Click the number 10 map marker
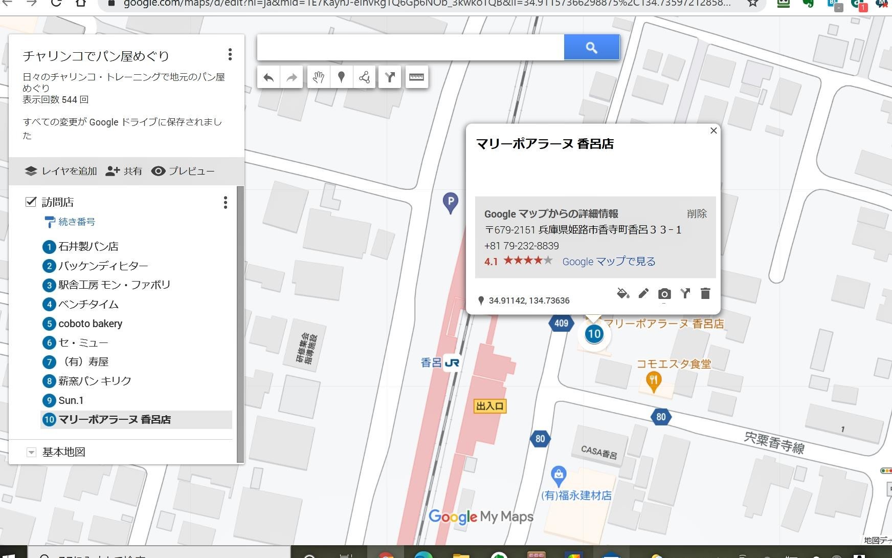892x558 pixels. (594, 334)
